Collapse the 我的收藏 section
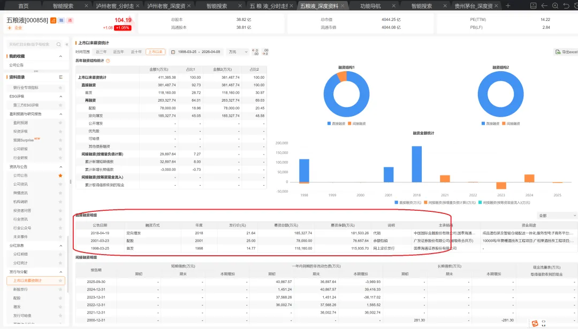Image resolution: width=578 pixels, height=329 pixels. point(60,56)
